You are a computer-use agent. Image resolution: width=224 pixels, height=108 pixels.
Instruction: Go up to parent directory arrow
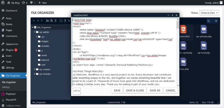click(x=42, y=21)
